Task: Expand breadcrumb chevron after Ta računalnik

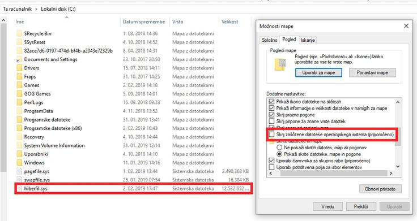Action: [x=36, y=9]
